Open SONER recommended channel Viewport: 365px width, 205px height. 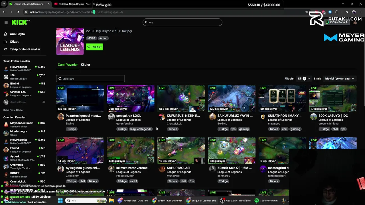point(24,175)
